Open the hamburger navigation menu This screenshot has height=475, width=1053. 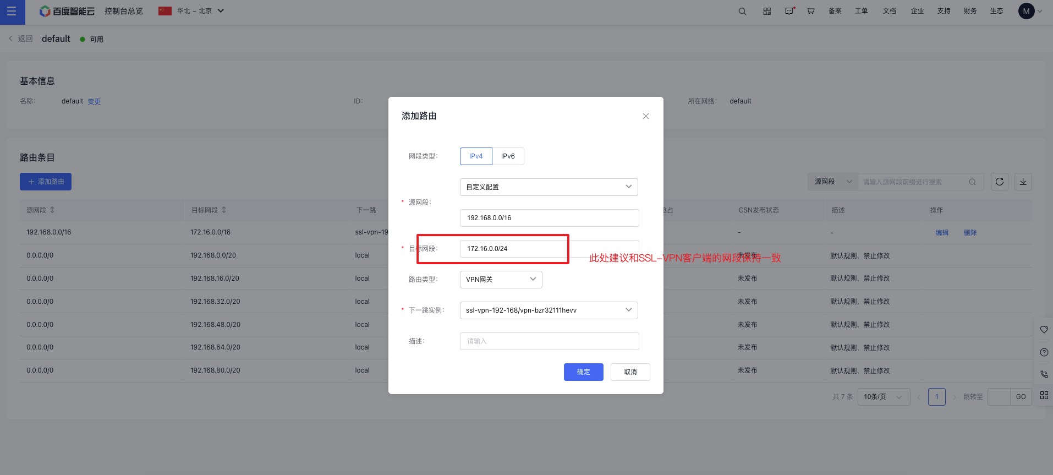[x=12, y=12]
